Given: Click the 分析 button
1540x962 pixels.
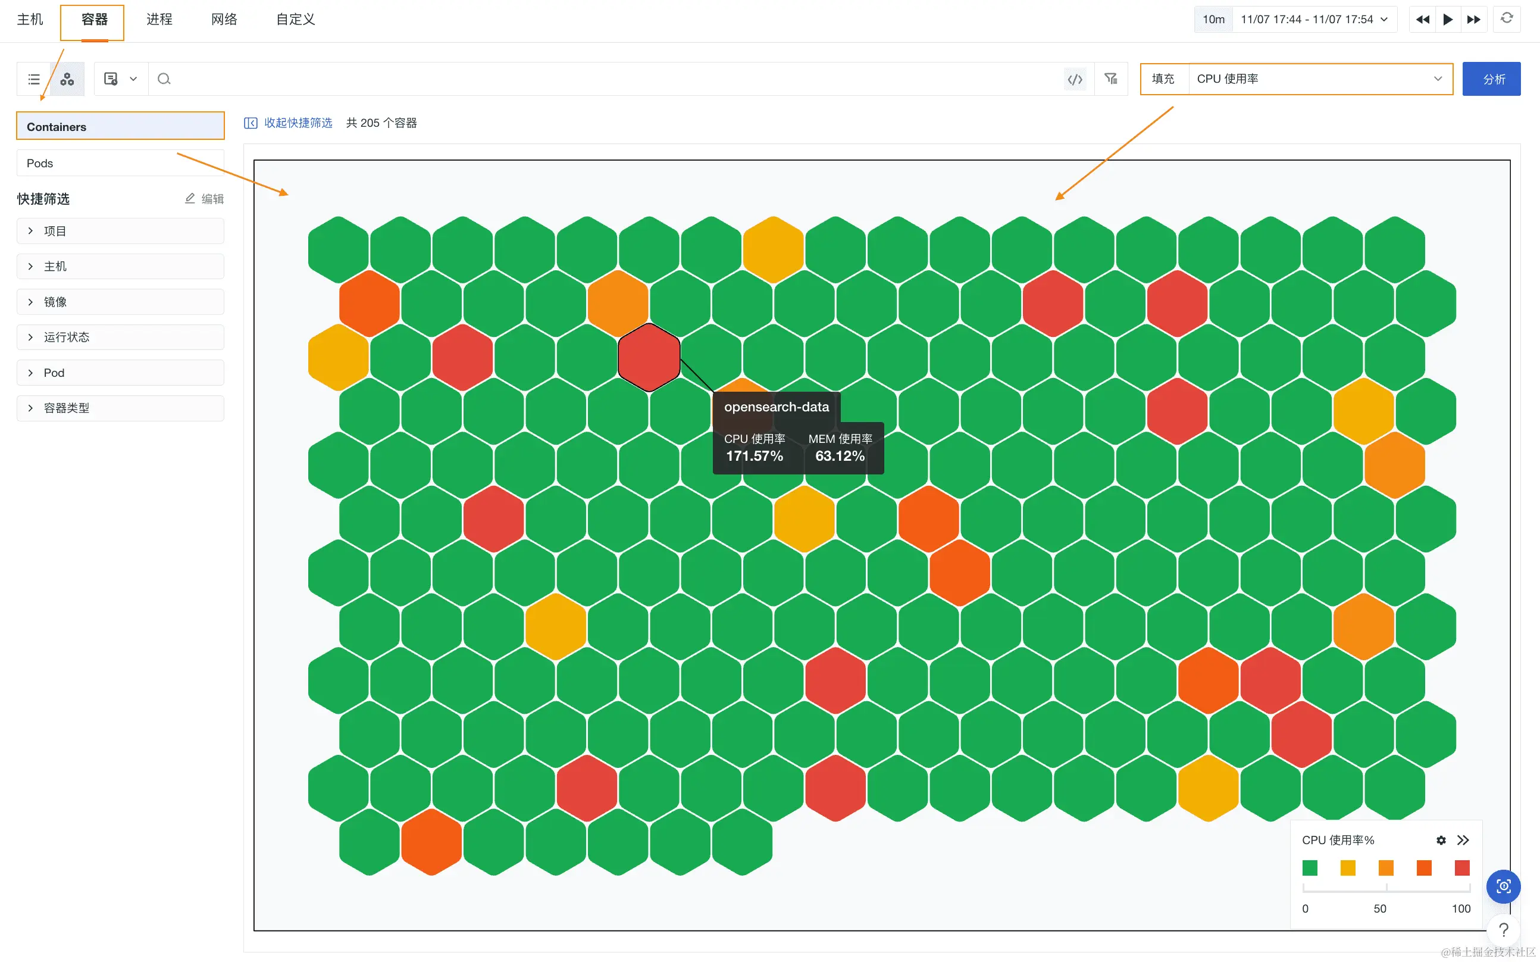Looking at the screenshot, I should (1491, 79).
